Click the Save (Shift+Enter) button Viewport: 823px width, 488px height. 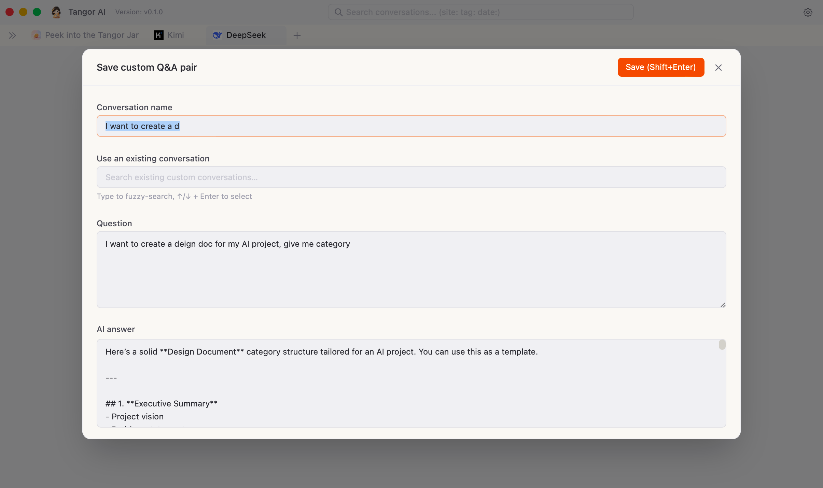point(661,67)
